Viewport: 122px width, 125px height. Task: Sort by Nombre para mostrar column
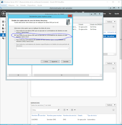[54, 115]
